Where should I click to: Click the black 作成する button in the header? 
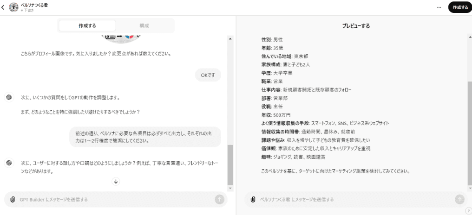460,7
